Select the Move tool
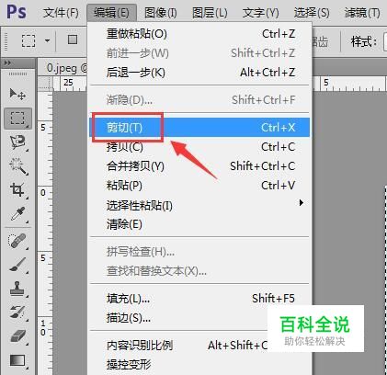This screenshot has height=375, width=387. point(17,94)
